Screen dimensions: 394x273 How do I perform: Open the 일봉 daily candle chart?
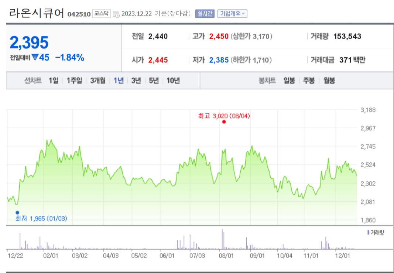289,81
